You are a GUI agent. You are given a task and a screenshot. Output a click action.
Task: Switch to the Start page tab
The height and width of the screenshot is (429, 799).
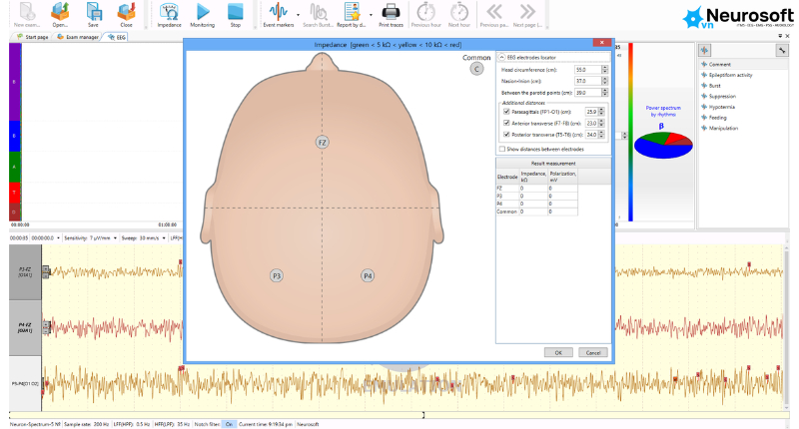pyautogui.click(x=33, y=37)
